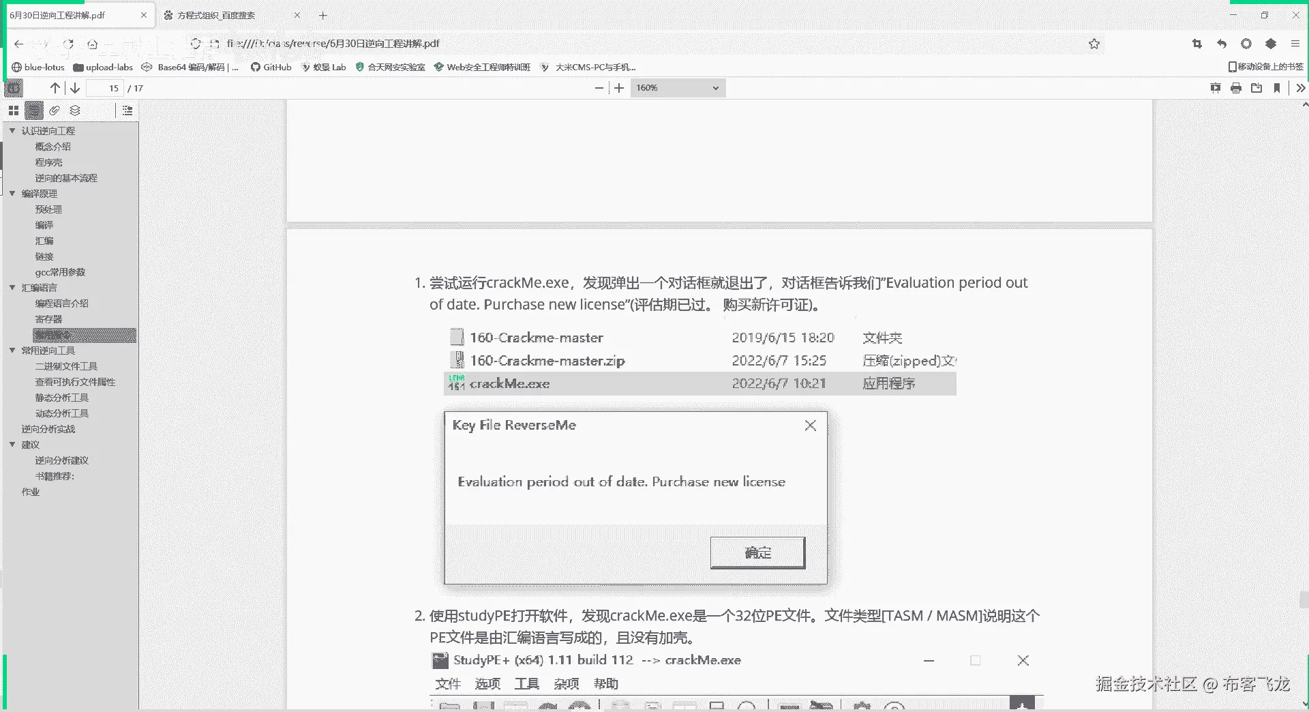Image resolution: width=1309 pixels, height=712 pixels.
Task: Click the zoom out minus icon
Action: click(x=599, y=88)
